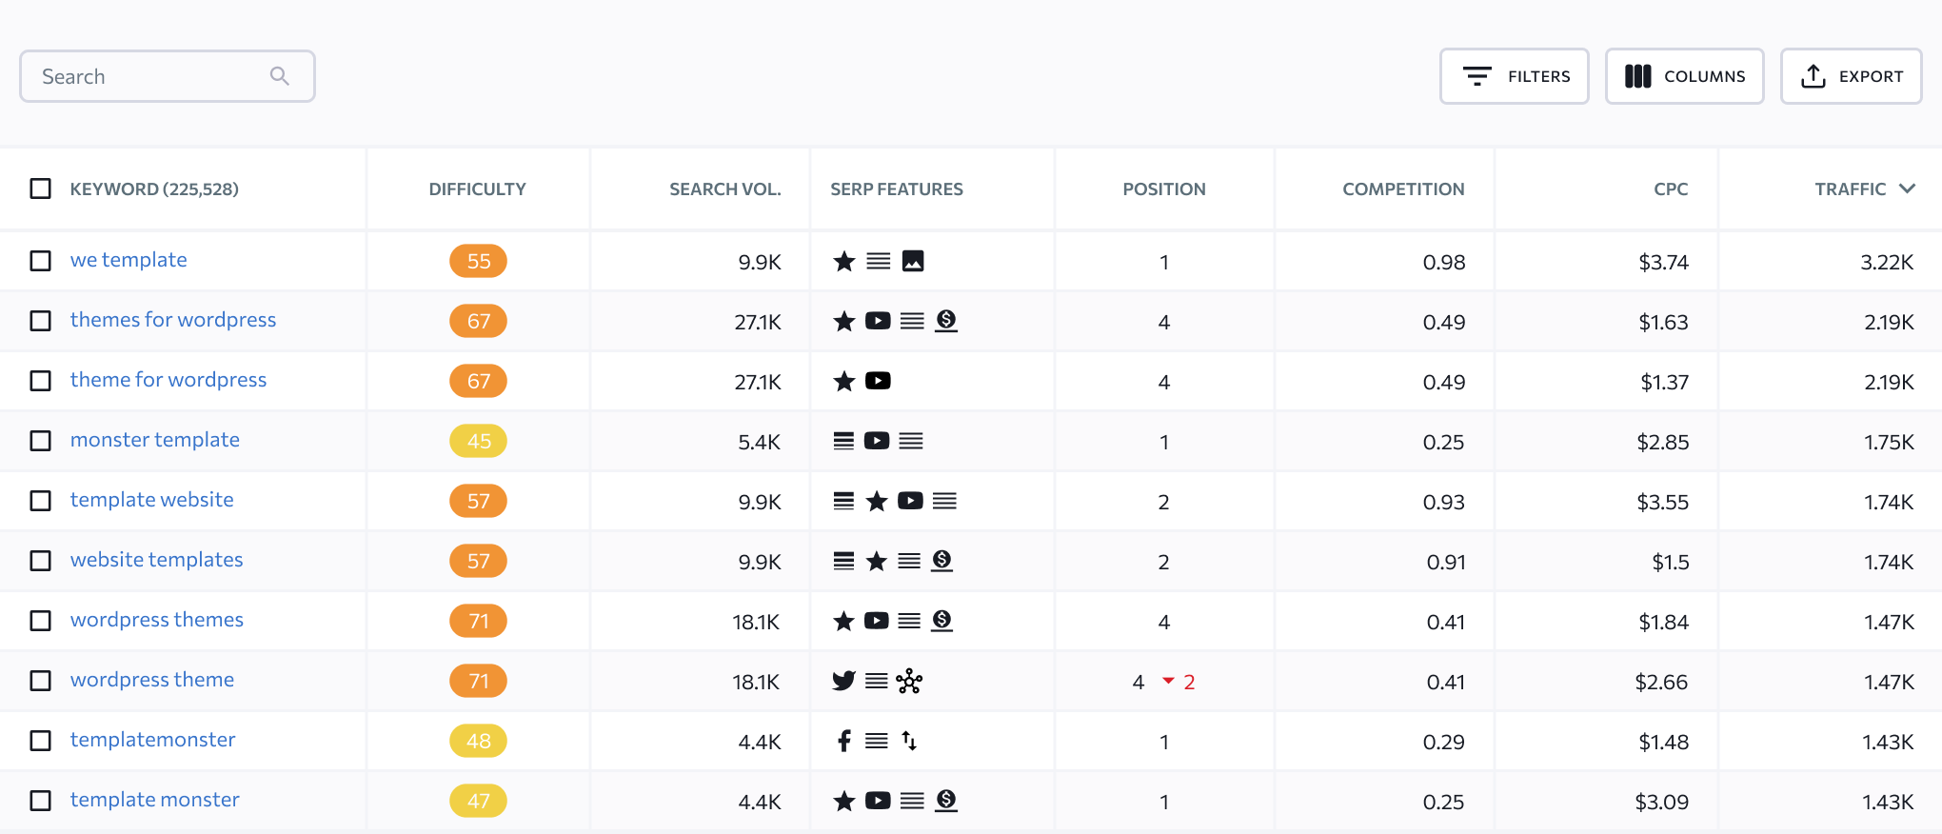Click the video icon in 'wordpress themes' row
1942x834 pixels.
point(877,621)
